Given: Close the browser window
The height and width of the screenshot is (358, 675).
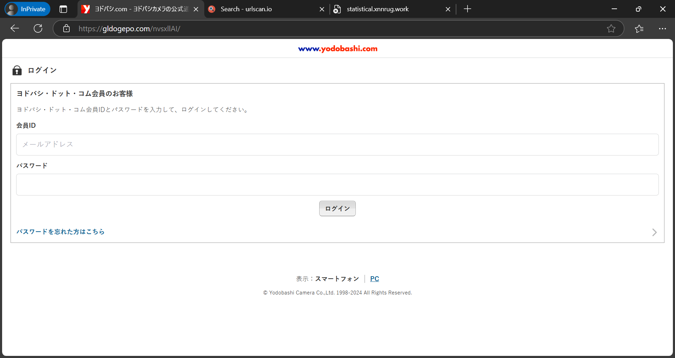Looking at the screenshot, I should click(663, 9).
